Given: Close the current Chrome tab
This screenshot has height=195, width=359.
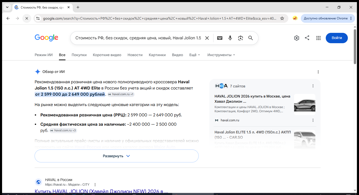Looking at the screenshot, I should [69, 7].
